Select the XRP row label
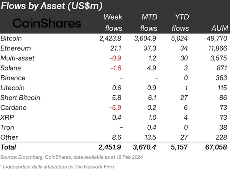The width and height of the screenshot is (230, 171). (x=7, y=117)
